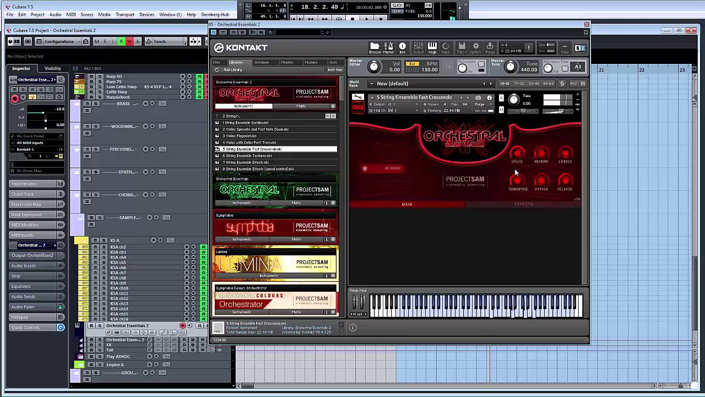Solo the Celtic Harp track
The height and width of the screenshot is (397, 705).
(99, 92)
